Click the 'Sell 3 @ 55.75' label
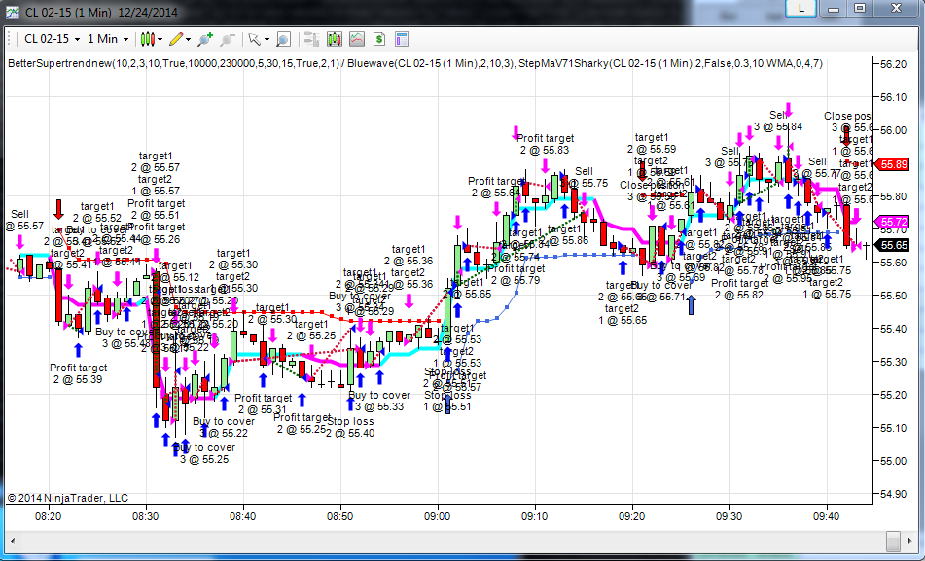 pos(584,177)
